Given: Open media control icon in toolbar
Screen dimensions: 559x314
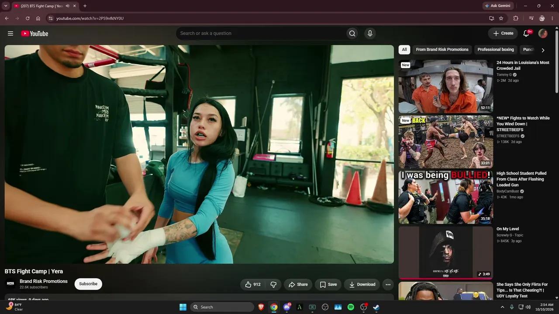Looking at the screenshot, I should 531,18.
